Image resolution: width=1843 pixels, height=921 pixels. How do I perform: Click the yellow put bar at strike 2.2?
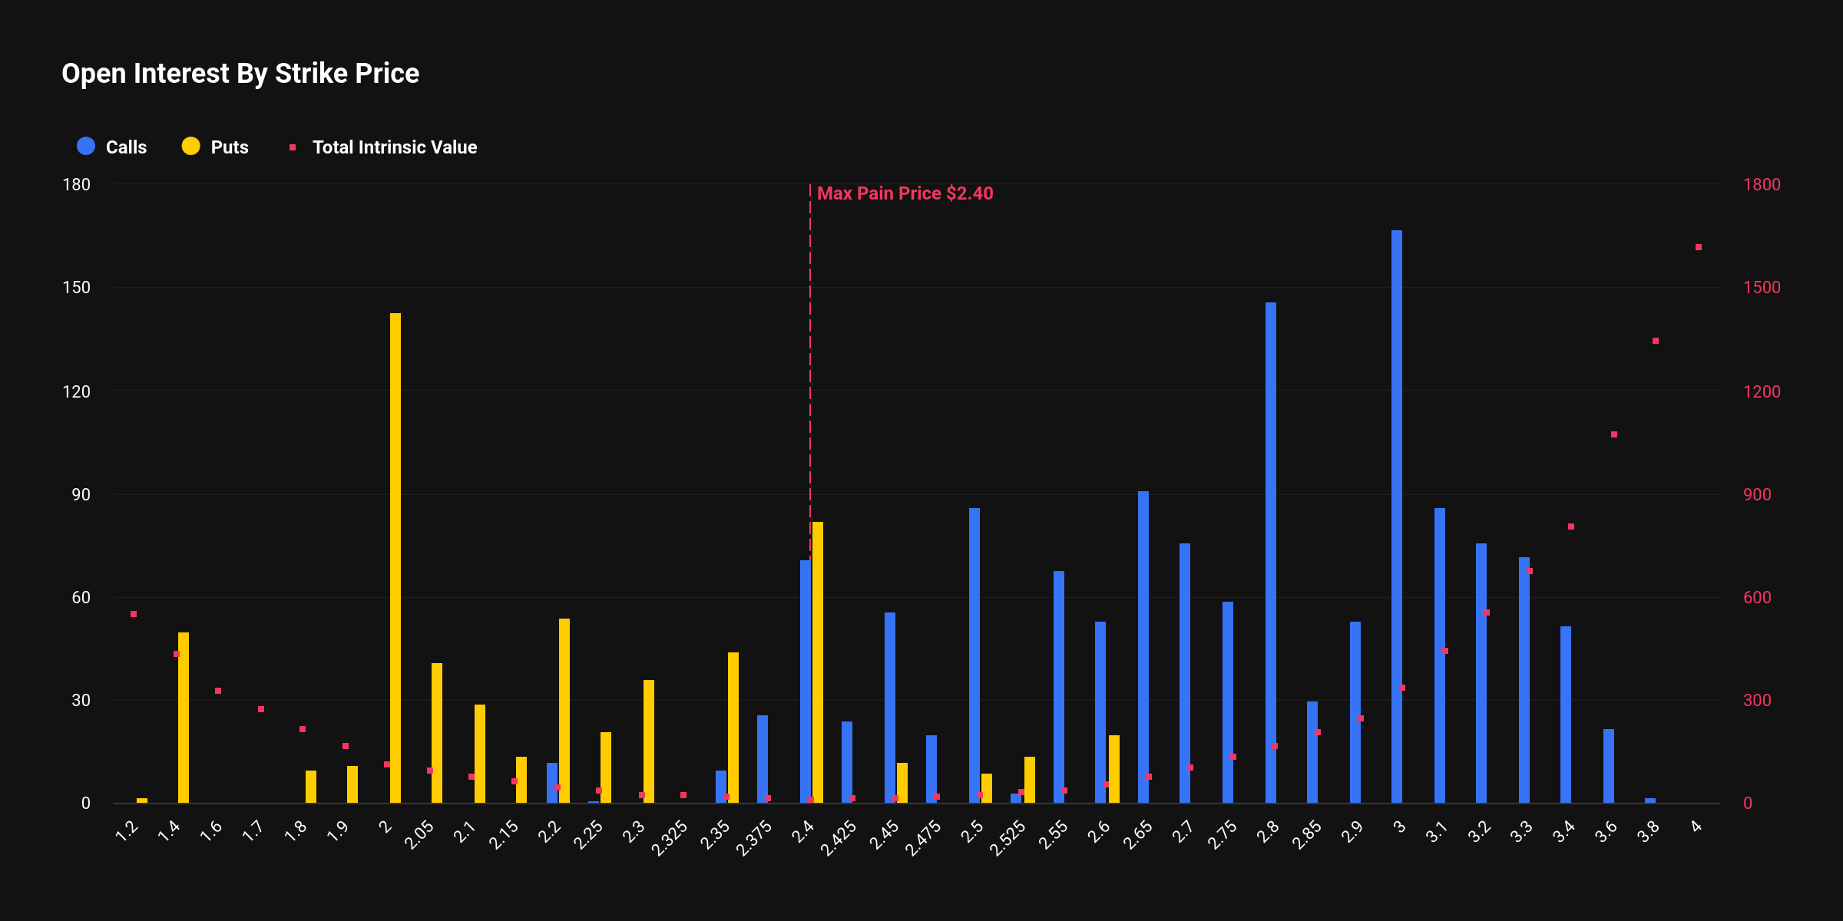click(564, 711)
